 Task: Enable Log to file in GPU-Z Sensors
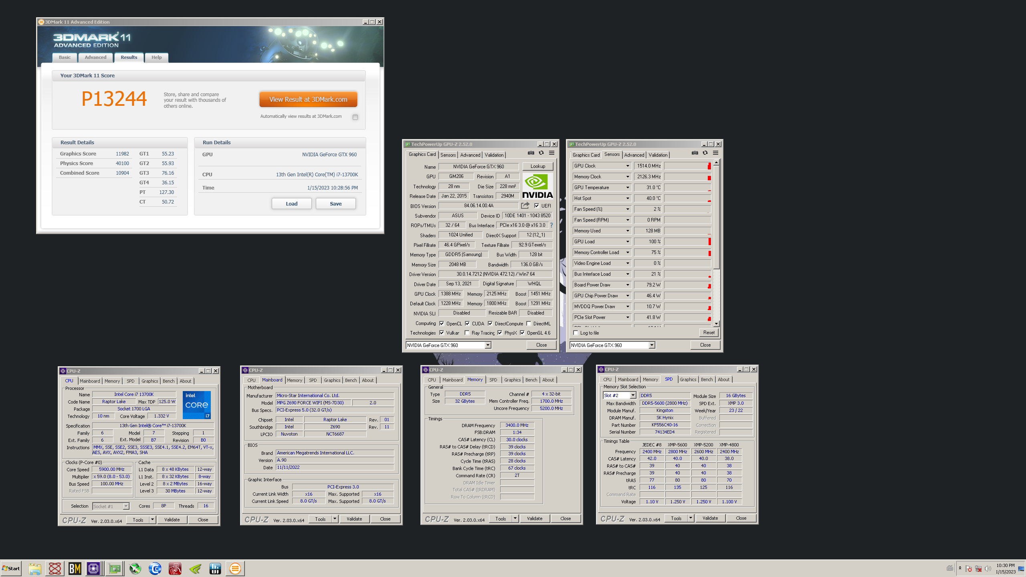[x=576, y=333]
